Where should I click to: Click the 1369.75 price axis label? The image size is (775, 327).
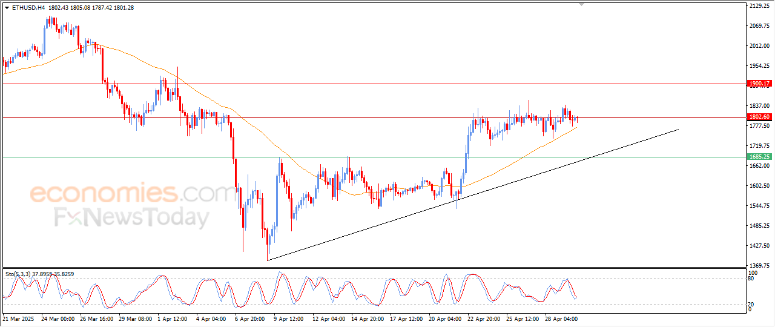759,266
